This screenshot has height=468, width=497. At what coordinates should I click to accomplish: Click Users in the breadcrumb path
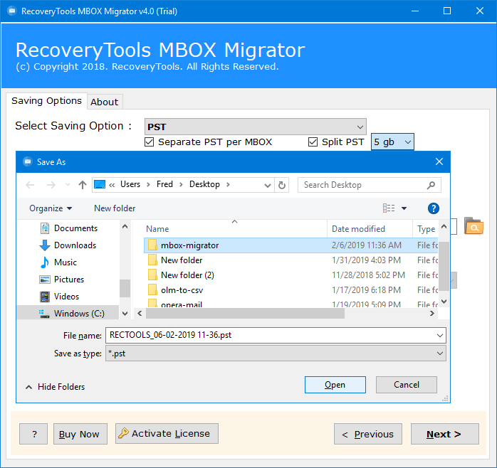point(130,184)
